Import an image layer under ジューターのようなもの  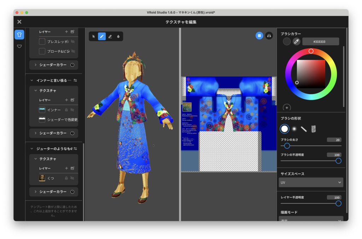(x=72, y=168)
